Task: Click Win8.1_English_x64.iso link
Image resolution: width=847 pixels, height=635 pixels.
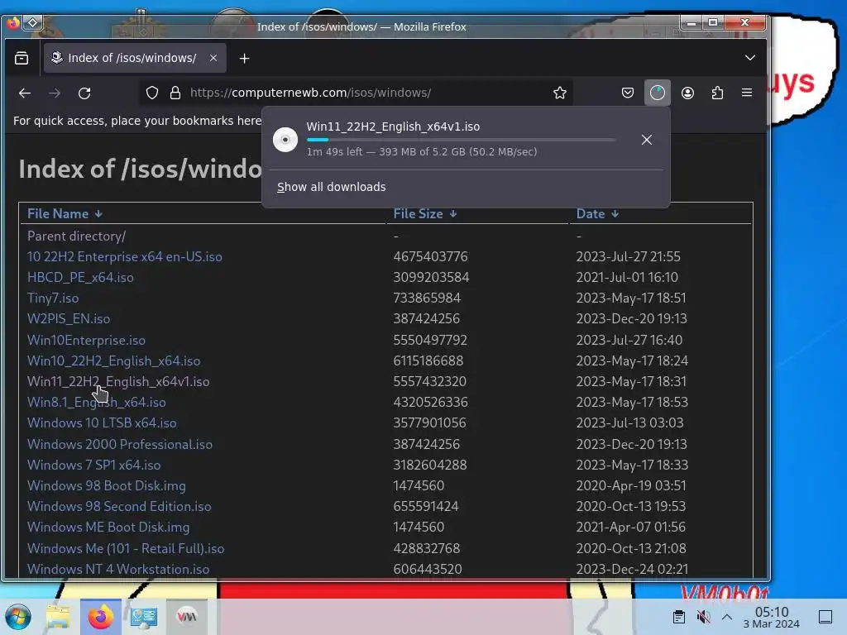Action: 97,403
